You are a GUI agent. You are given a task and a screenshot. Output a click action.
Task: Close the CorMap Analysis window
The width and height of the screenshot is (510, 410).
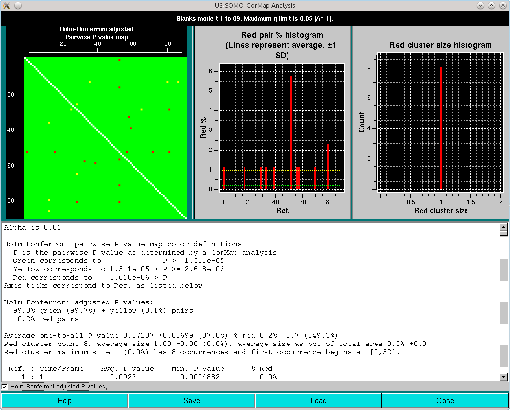445,400
